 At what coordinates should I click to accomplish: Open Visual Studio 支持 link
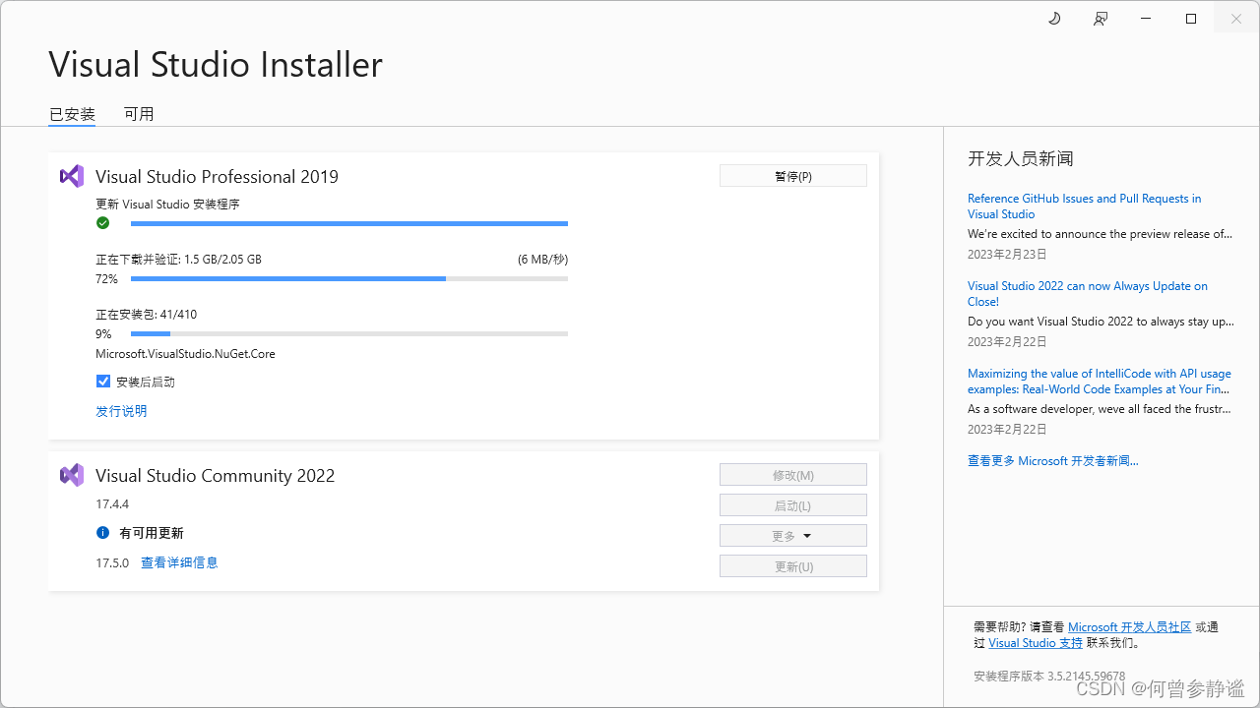tap(1036, 642)
